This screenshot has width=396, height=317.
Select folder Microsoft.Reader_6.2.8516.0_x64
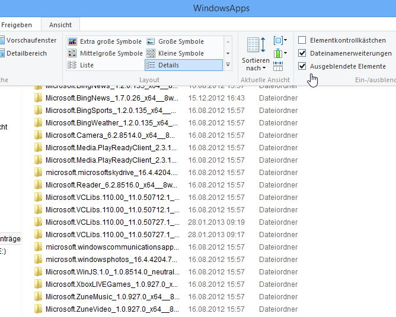(x=111, y=185)
